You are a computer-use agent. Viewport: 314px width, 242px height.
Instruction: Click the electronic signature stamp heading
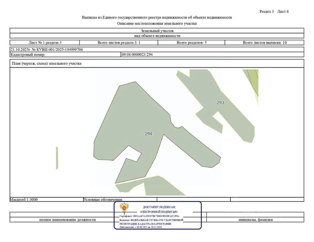[159, 209]
